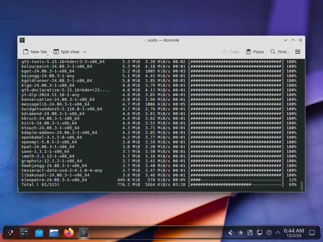Click the kigo-24.08.3-1-x86_64 text
Image resolution: width=323 pixels, height=242 pixels.
[48, 85]
